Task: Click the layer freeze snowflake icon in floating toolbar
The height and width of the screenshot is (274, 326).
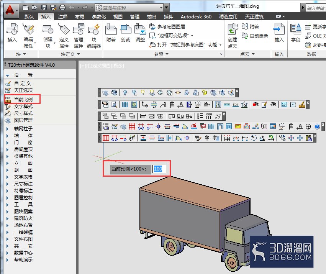Action: [160, 93]
